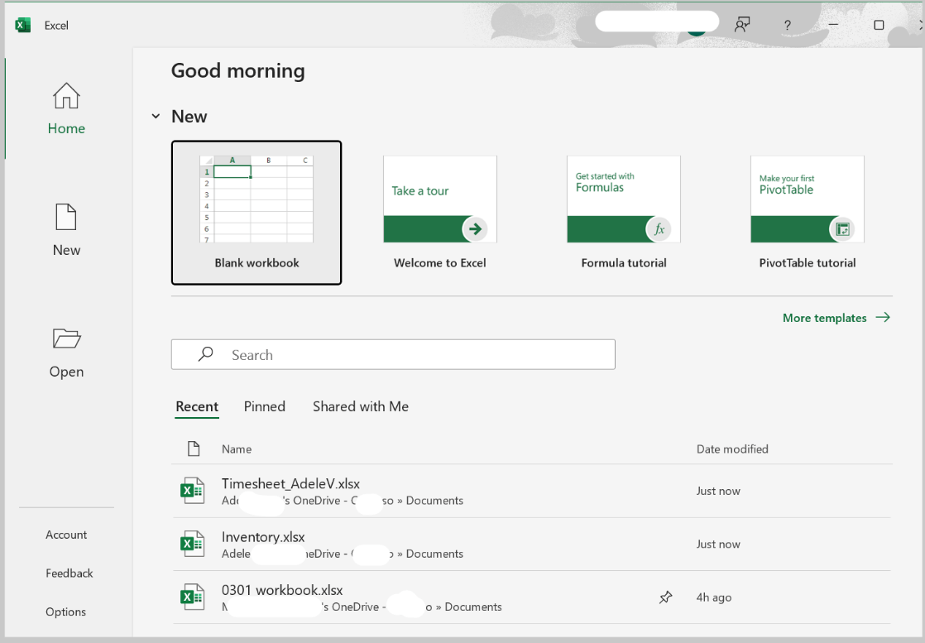
Task: Maximize the Excel window
Action: pos(879,25)
